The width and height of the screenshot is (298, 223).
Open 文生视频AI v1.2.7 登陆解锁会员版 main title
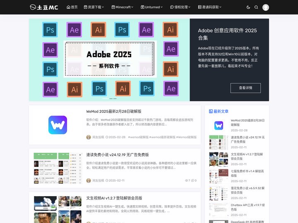coord(114,198)
